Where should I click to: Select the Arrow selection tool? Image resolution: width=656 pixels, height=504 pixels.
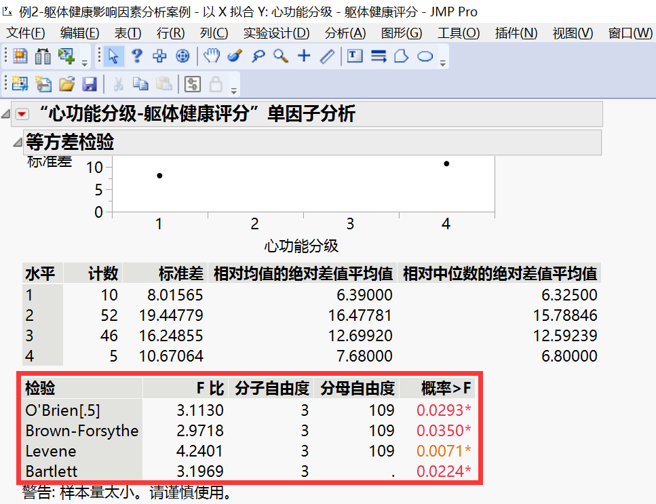pos(113,58)
